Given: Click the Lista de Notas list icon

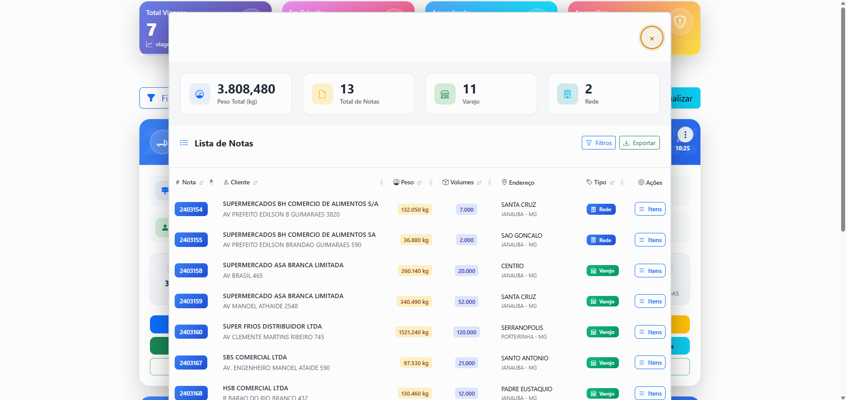Looking at the screenshot, I should click(x=184, y=143).
